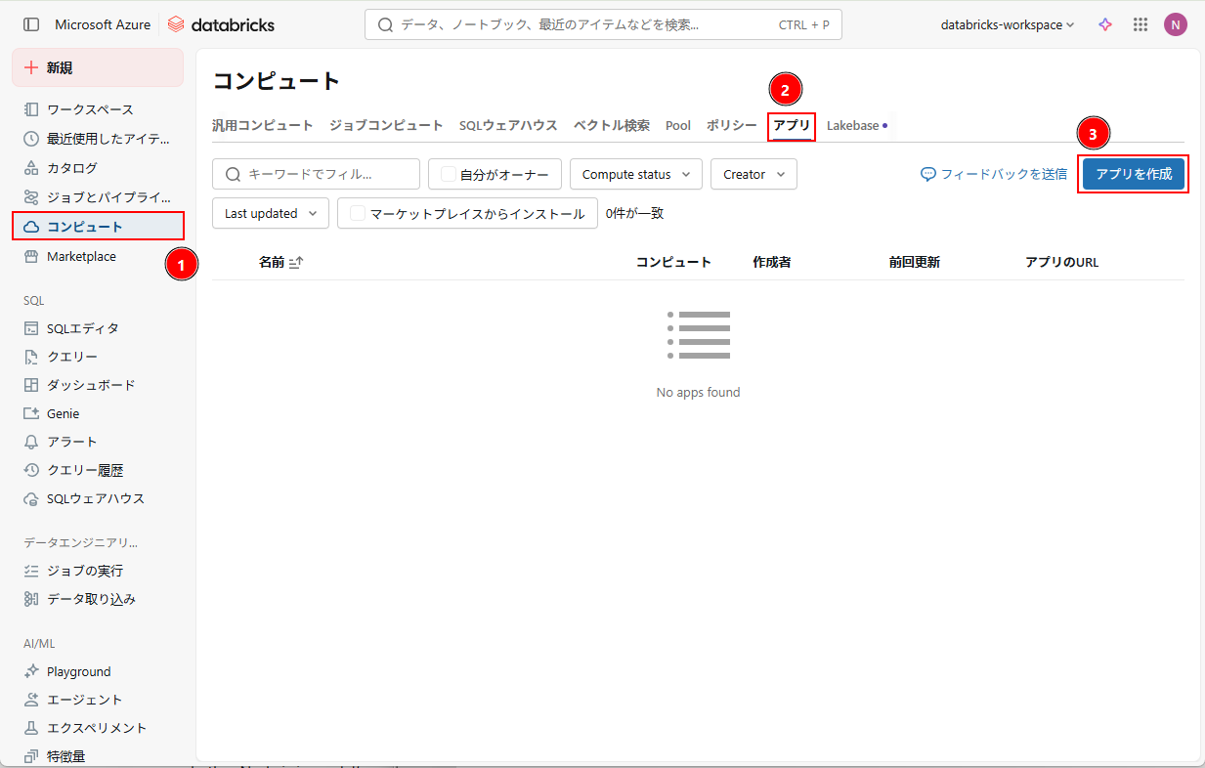Open カタログ from the sidebar
The width and height of the screenshot is (1205, 768).
[x=72, y=168]
